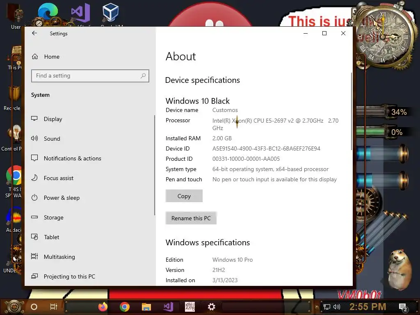Open Projecting to this PC settings

pos(69,276)
